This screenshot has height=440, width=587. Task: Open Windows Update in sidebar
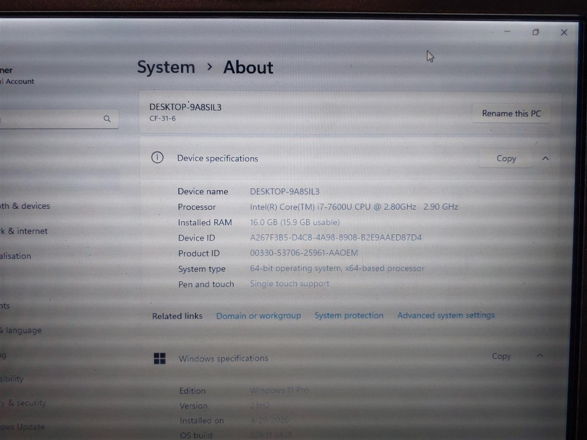pyautogui.click(x=22, y=427)
